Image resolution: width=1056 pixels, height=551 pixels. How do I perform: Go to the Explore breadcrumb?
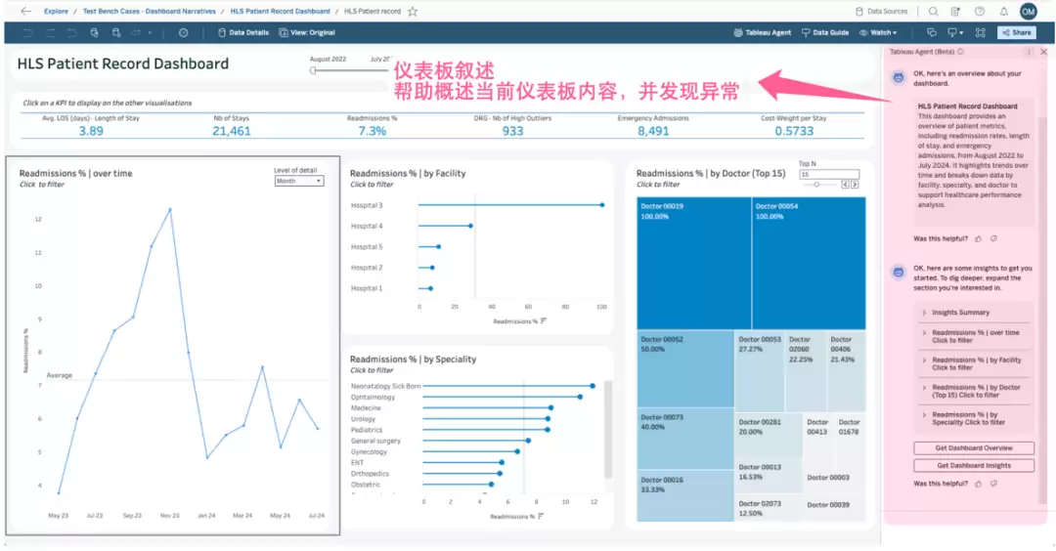click(56, 12)
